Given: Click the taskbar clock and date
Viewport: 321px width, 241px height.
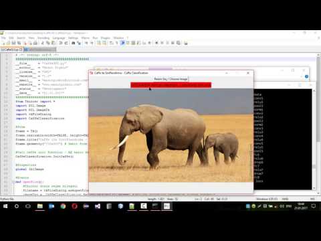Looking at the screenshot, I should (301, 206).
